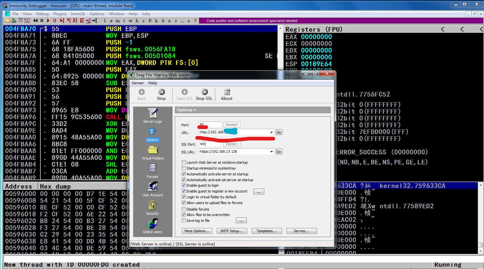Open User Account panel in sidebar

pyautogui.click(x=153, y=190)
